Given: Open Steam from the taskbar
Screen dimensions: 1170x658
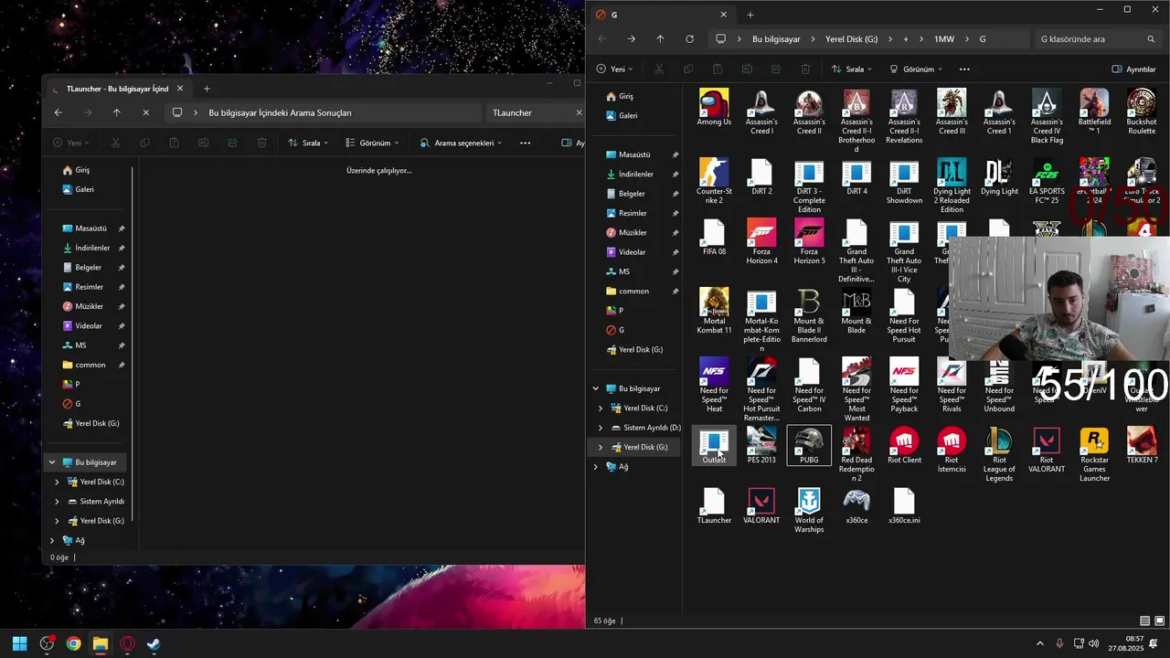Looking at the screenshot, I should [x=154, y=643].
